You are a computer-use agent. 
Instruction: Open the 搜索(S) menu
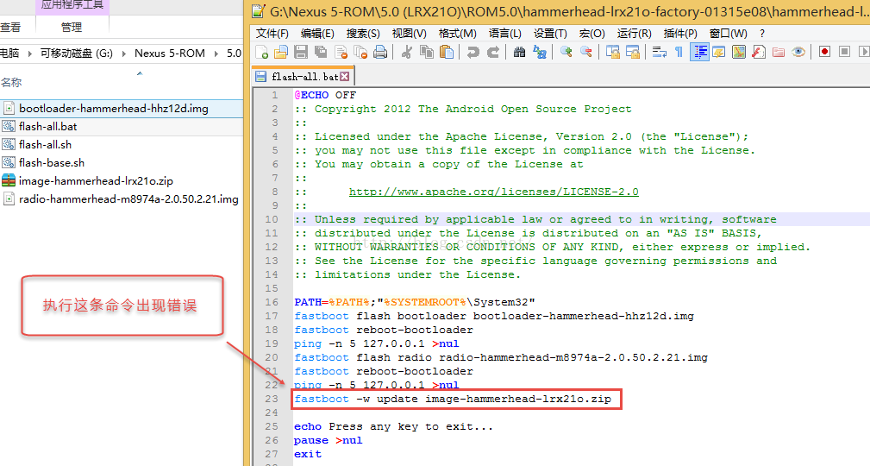pyautogui.click(x=363, y=34)
